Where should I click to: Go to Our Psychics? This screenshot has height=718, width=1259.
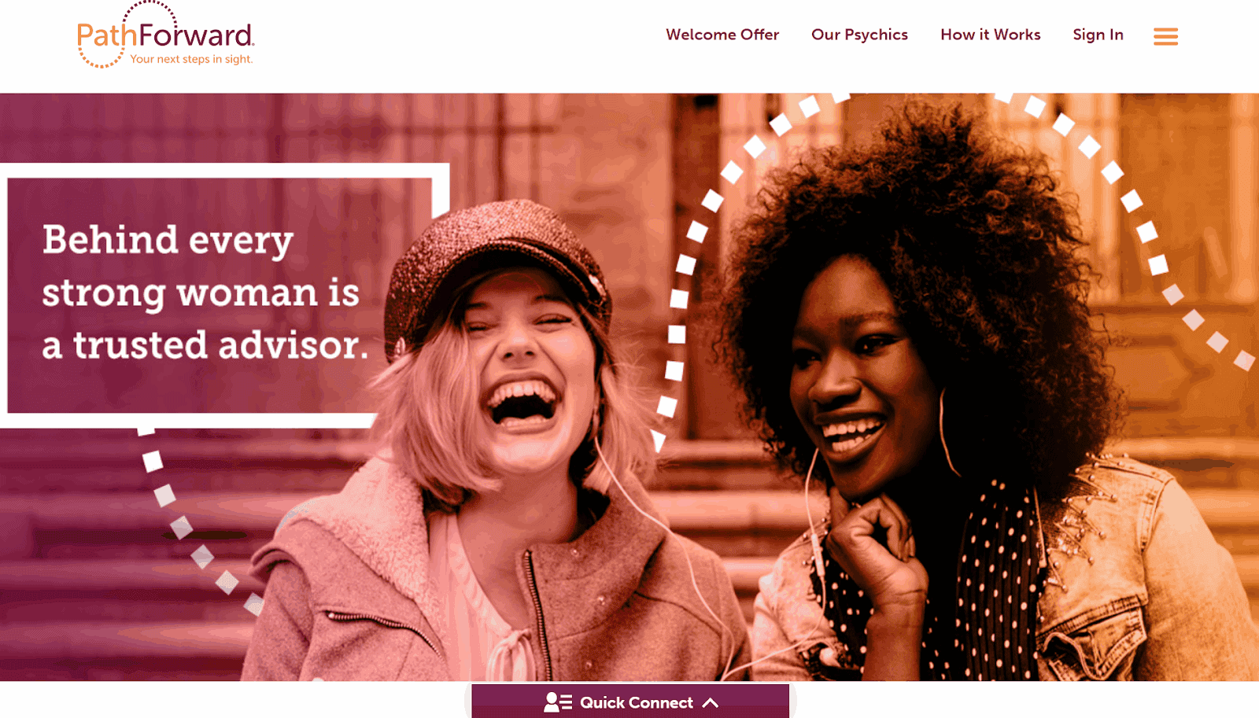[859, 35]
